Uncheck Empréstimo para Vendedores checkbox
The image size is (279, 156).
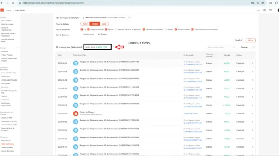tap(193, 29)
